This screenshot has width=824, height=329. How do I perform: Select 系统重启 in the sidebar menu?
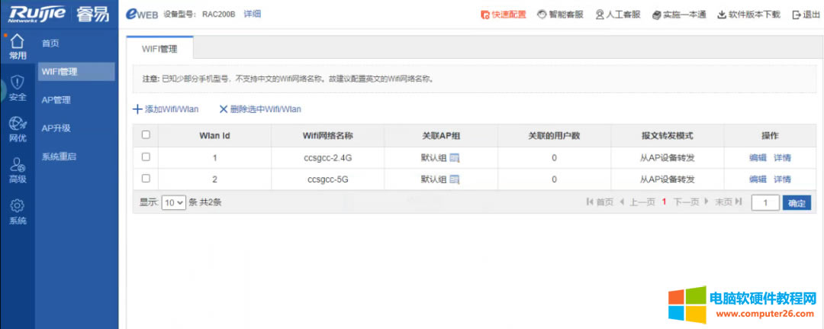pyautogui.click(x=59, y=156)
